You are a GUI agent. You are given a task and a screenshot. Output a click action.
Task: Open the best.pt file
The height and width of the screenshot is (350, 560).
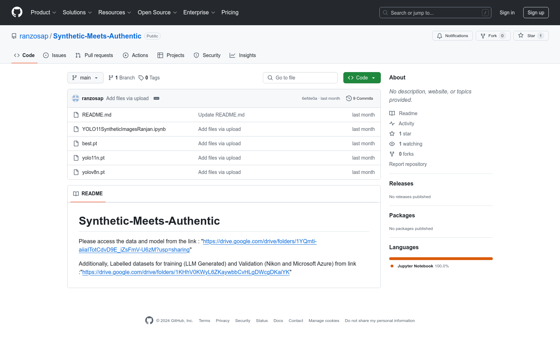[90, 143]
